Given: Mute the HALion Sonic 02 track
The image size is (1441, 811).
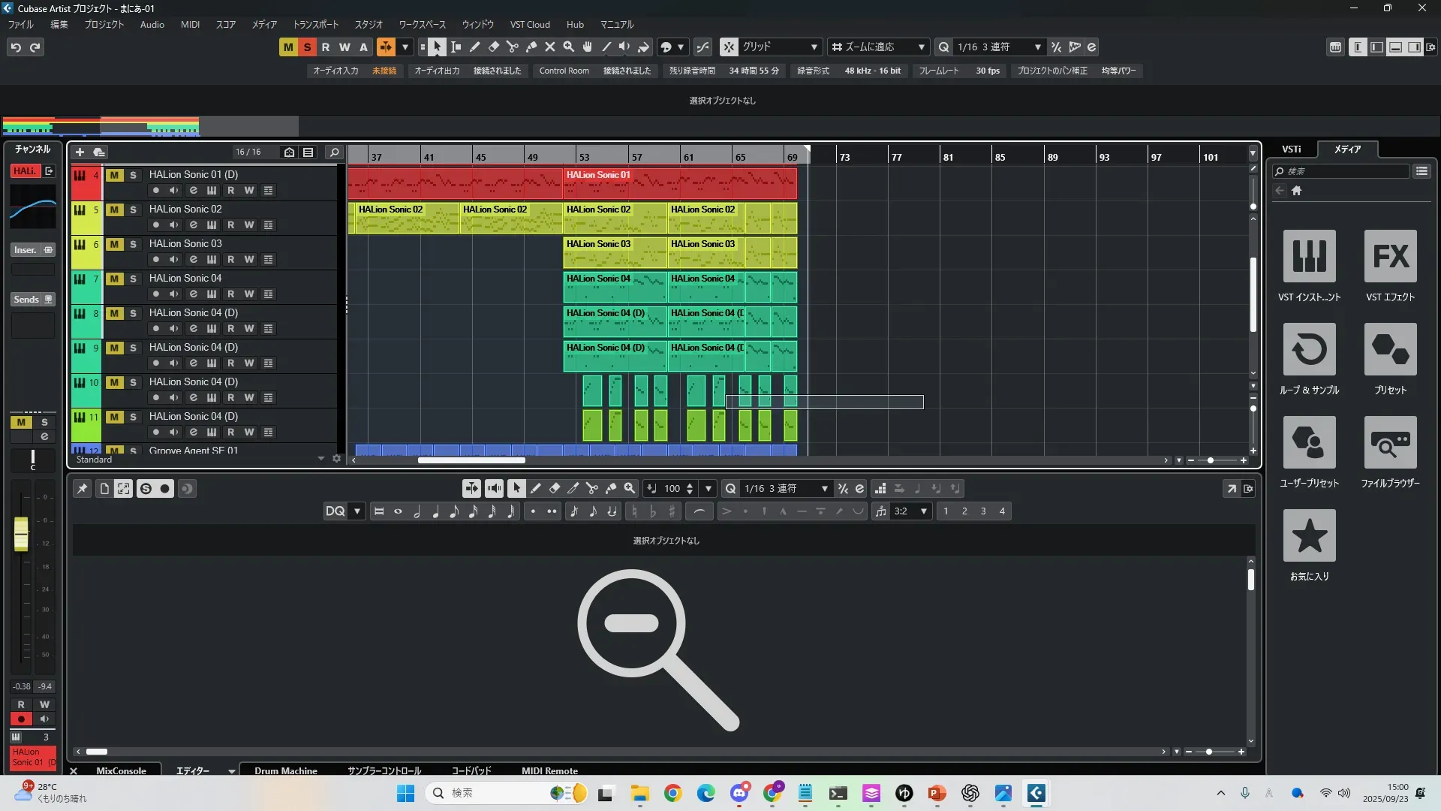Looking at the screenshot, I should [114, 210].
